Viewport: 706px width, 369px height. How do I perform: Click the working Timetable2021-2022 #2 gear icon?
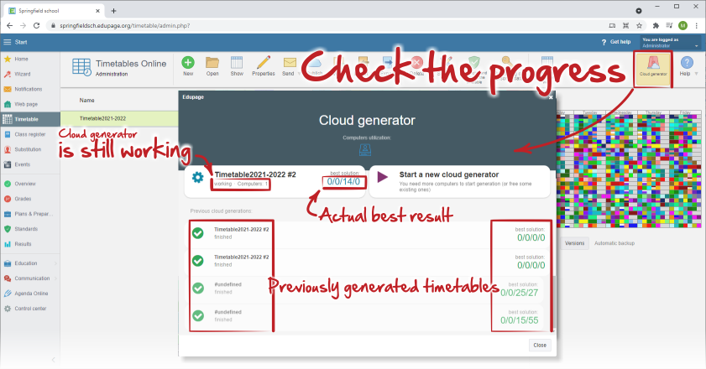(x=197, y=177)
